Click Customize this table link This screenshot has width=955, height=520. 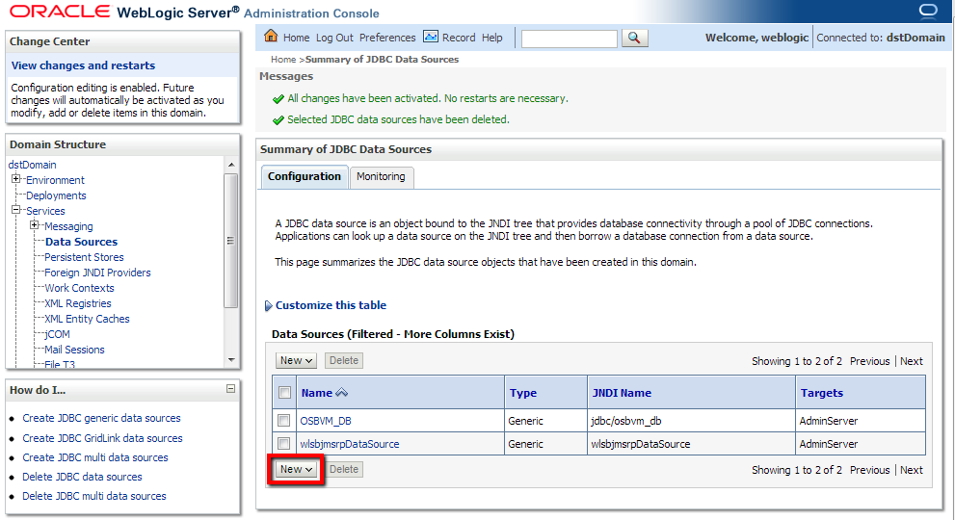coord(331,305)
